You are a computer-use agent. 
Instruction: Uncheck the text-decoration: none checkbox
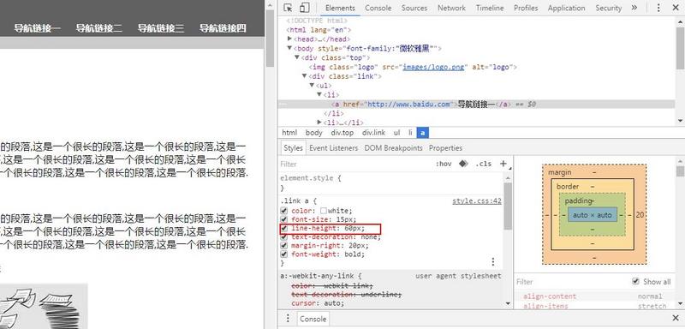284,236
